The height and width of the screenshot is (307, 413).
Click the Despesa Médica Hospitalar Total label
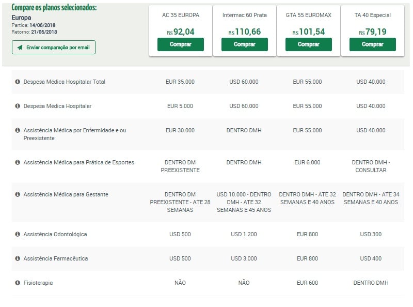pyautogui.click(x=64, y=82)
